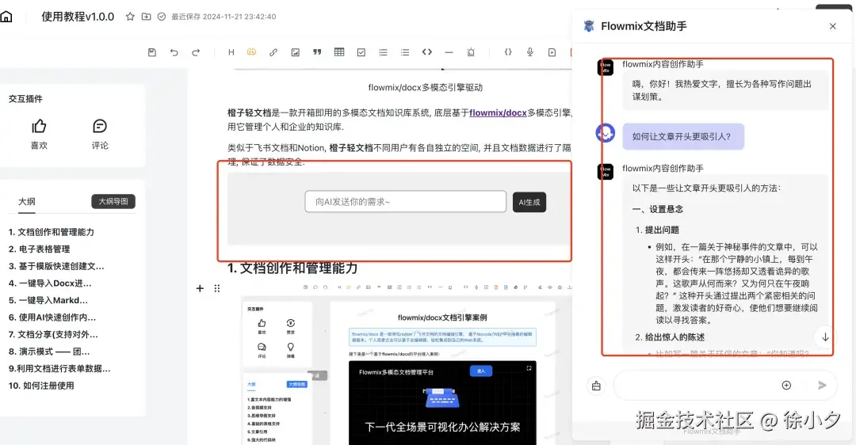Image resolution: width=856 pixels, height=445 pixels.
Task: Click the saved-status check icon
Action: click(x=162, y=17)
